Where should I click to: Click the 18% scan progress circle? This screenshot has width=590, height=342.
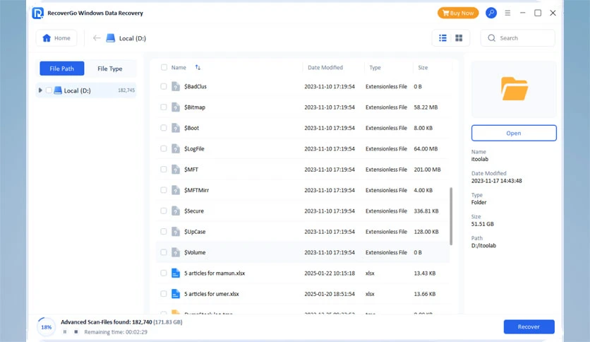coord(47,327)
